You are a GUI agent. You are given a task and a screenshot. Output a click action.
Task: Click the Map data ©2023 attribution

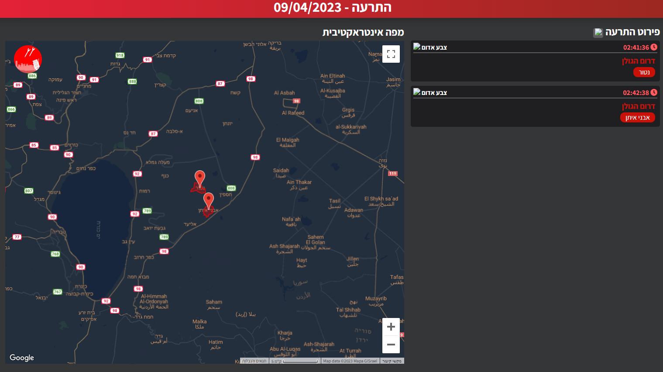(x=350, y=361)
